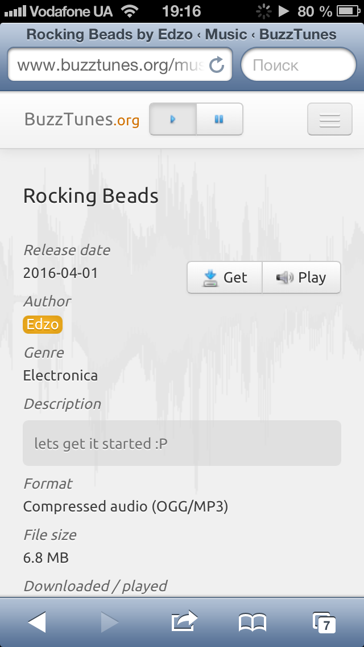Tap the BuzzTunes.org logo
Screen dimensions: 364x647
82,120
